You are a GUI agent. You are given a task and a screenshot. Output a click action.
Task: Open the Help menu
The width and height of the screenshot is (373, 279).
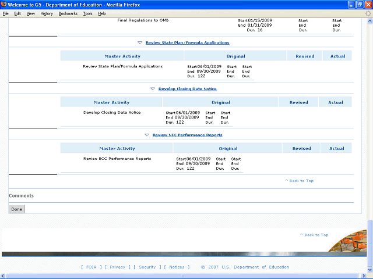[x=102, y=13]
